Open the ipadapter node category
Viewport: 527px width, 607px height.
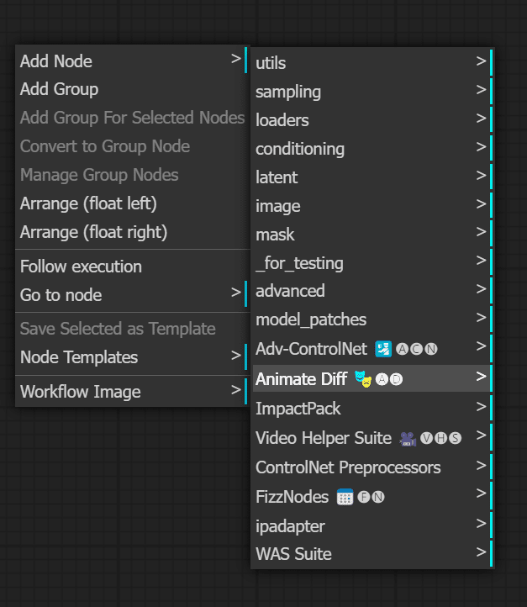pyautogui.click(x=372, y=525)
